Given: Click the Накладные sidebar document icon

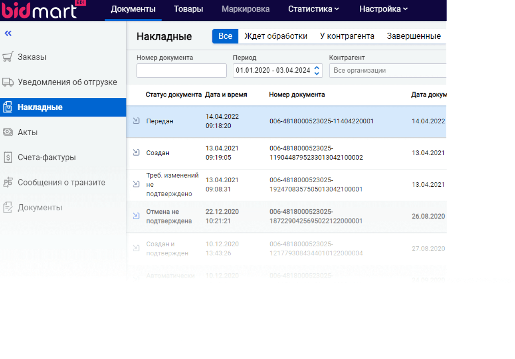Looking at the screenshot, I should 8,107.
